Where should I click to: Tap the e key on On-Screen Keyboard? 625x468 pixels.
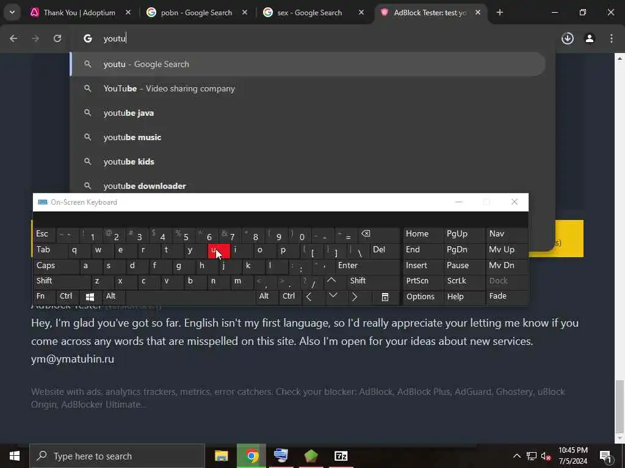[125, 250]
